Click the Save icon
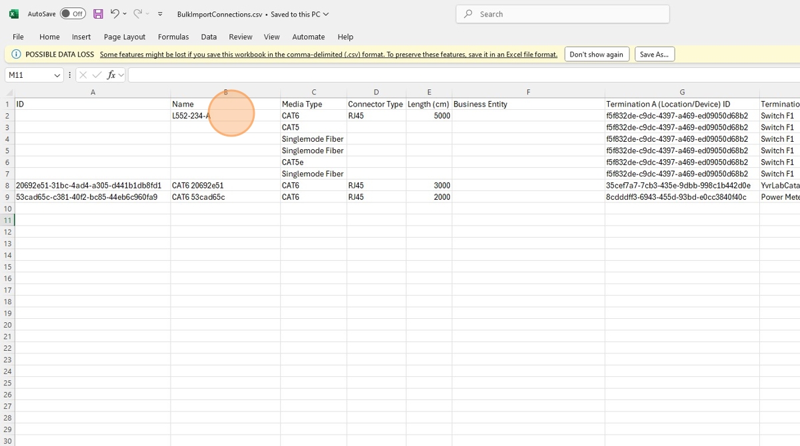Image resolution: width=800 pixels, height=446 pixels. click(x=98, y=14)
